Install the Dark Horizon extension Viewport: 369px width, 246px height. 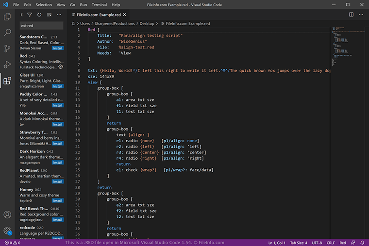pos(58,162)
